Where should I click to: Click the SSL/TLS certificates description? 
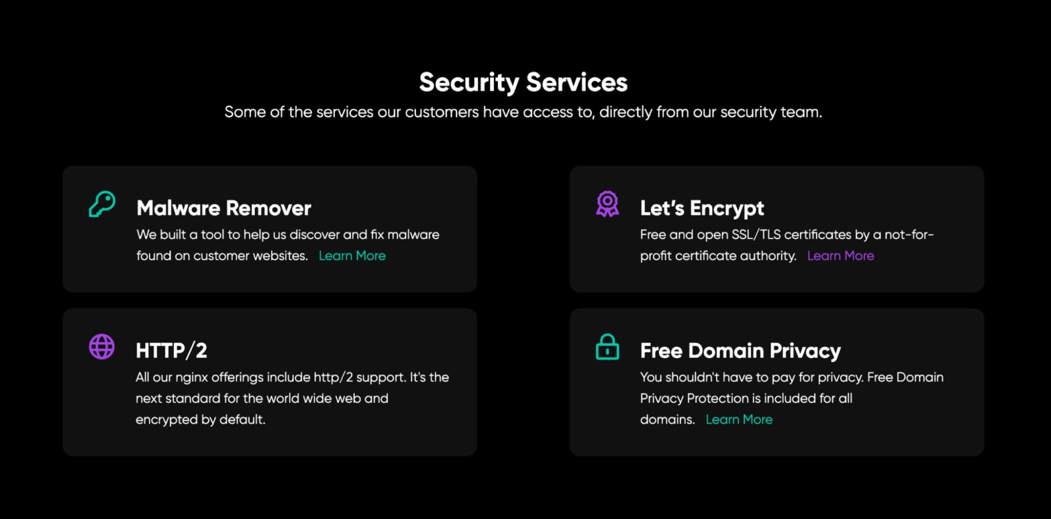coord(786,235)
